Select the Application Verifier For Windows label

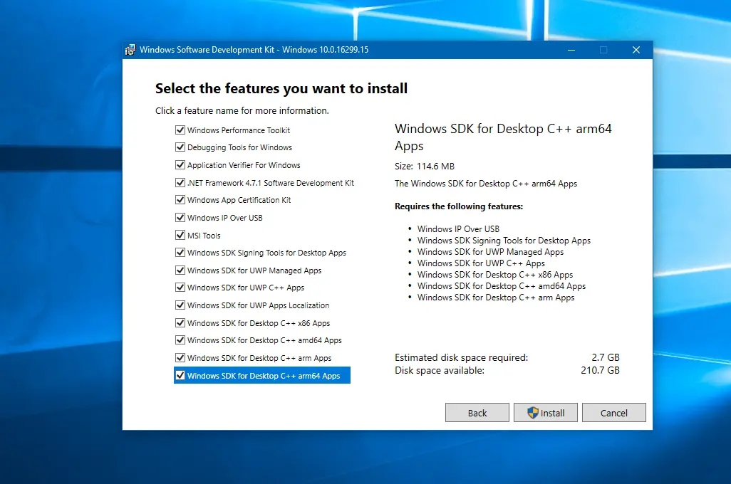[x=244, y=165]
